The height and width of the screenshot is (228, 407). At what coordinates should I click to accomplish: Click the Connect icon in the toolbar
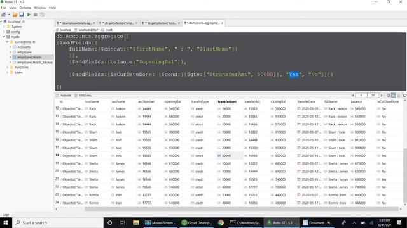[4, 15]
